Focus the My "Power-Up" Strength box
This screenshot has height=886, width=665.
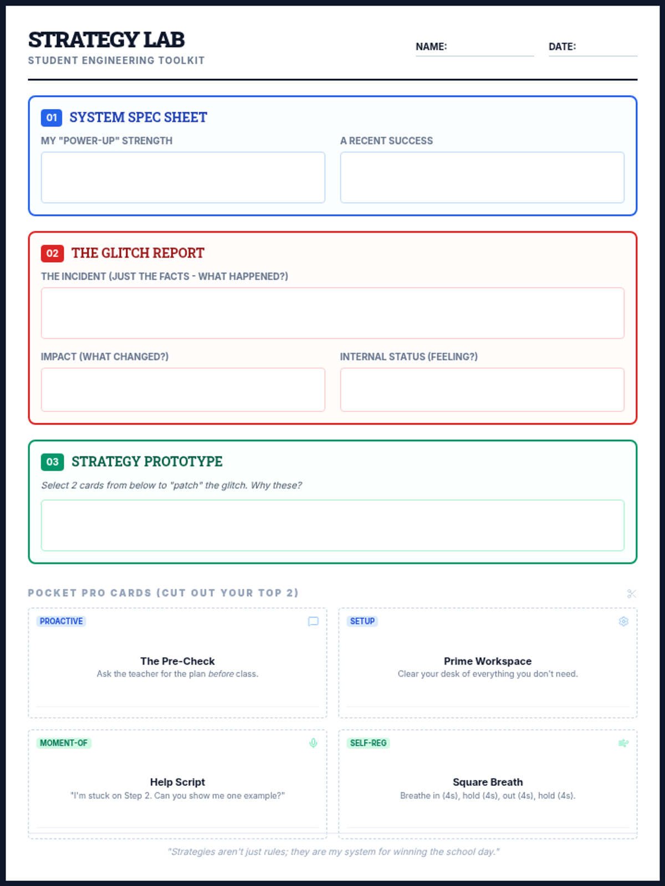click(x=183, y=178)
